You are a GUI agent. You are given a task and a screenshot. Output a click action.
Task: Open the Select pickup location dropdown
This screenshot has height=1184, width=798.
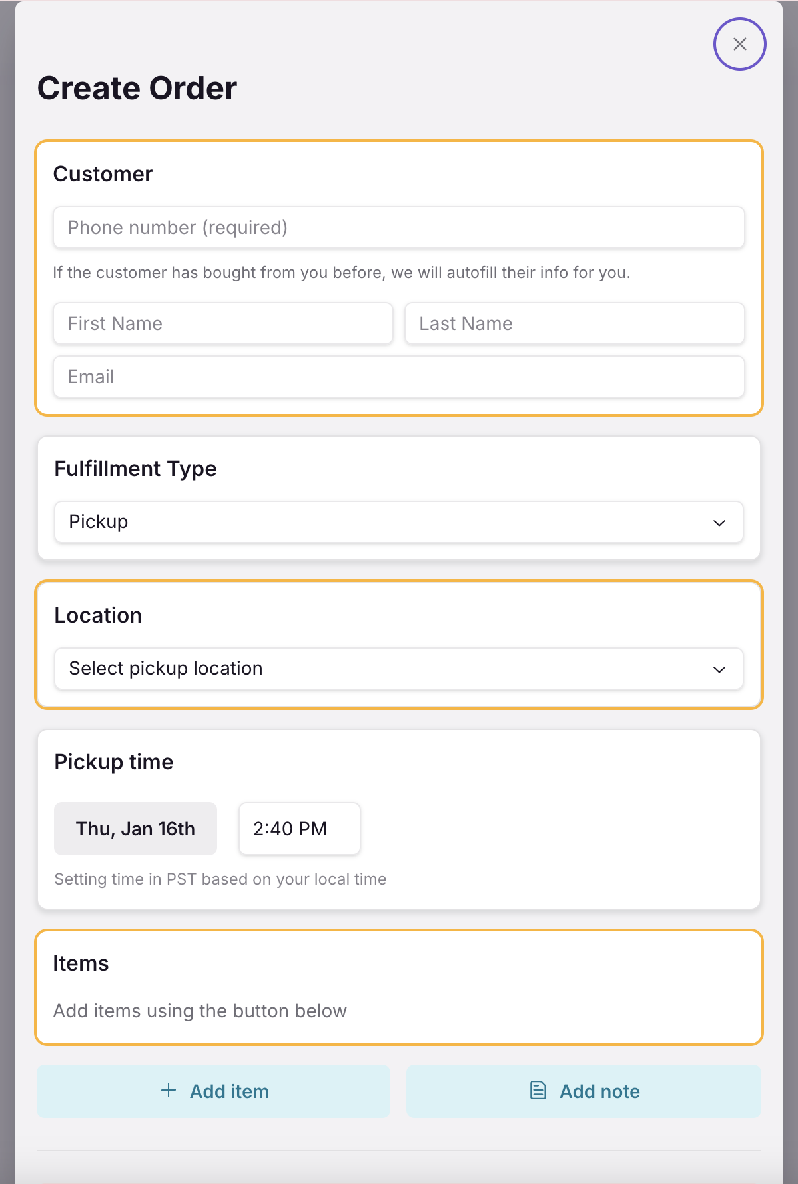398,669
